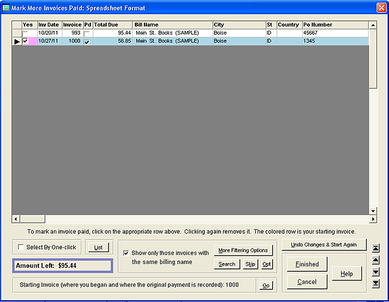Click the Go button for starting invoice
The image size is (389, 302).
pyautogui.click(x=266, y=285)
